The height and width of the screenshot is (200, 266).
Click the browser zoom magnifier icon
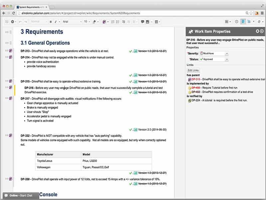coord(247,13)
